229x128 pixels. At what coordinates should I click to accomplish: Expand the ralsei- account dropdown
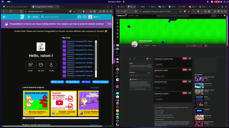94,17
